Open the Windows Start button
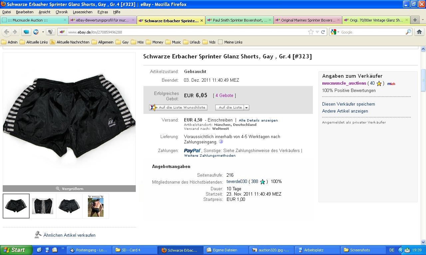 tap(16, 250)
